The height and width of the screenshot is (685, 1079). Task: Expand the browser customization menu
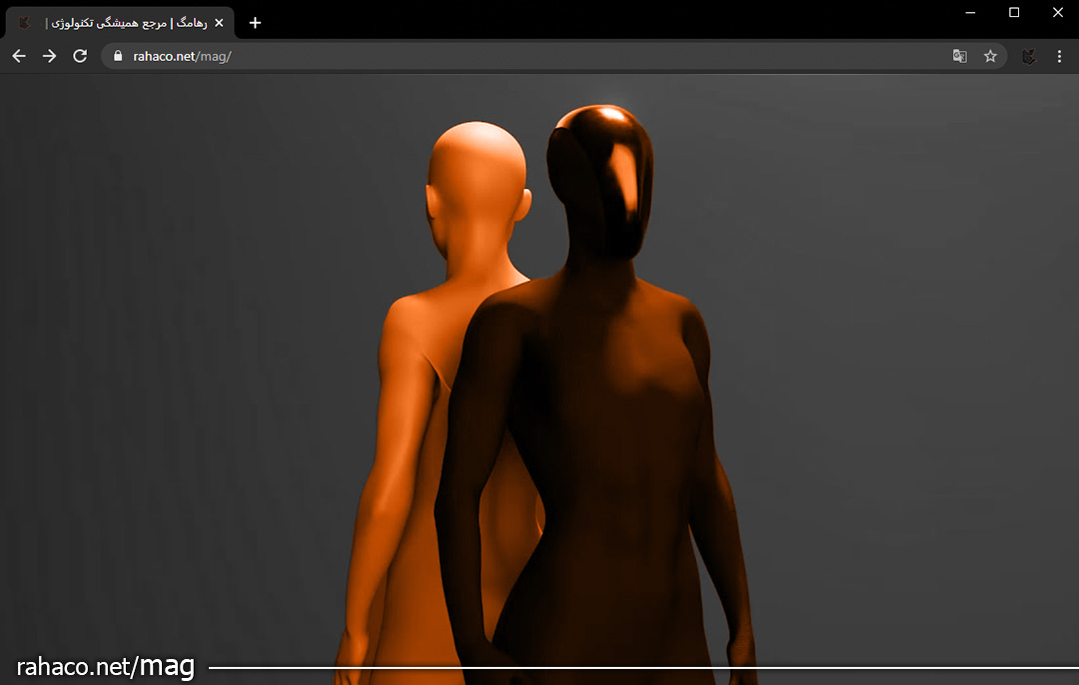pyautogui.click(x=1059, y=56)
